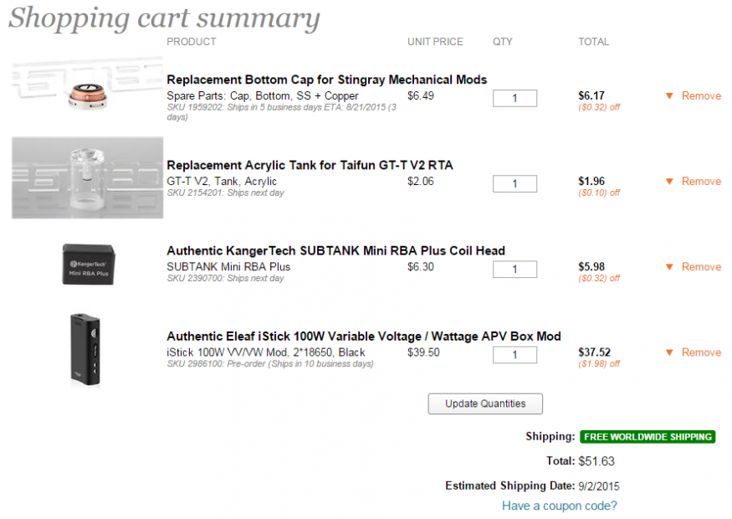Click the orange arrow beside Stingray Remove
The image size is (732, 519).
pos(669,96)
